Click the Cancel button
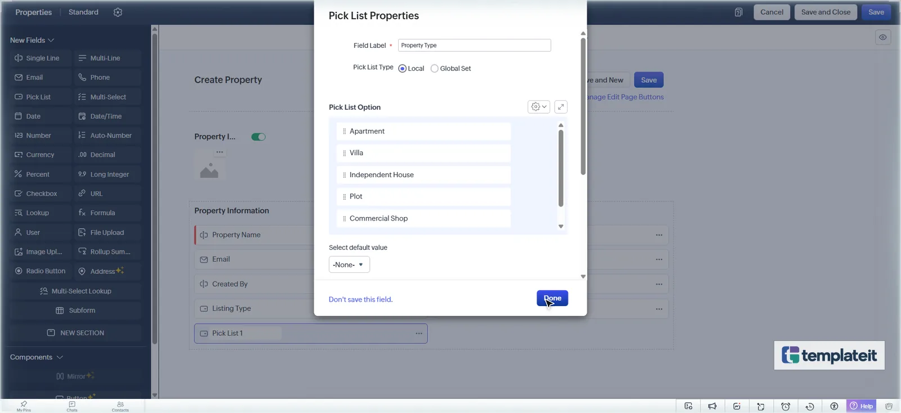The image size is (901, 413). (x=771, y=12)
